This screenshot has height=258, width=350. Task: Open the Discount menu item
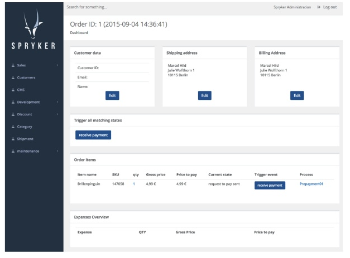coord(25,114)
